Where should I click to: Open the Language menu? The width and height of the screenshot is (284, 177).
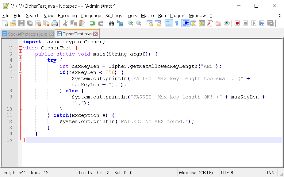91,16
